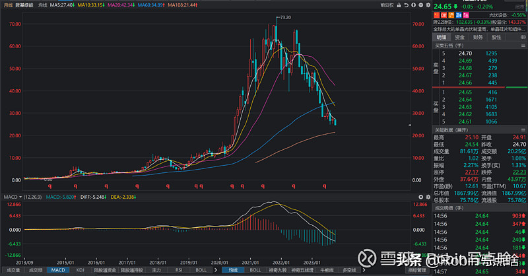The width and height of the screenshot is (528, 276).
Task: Show more sub-indicator tabs after BOLL
Action: point(216,270)
